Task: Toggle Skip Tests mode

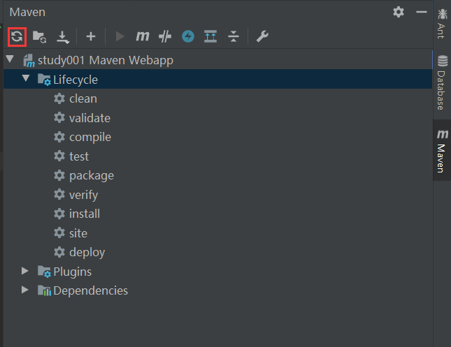Action: [165, 36]
